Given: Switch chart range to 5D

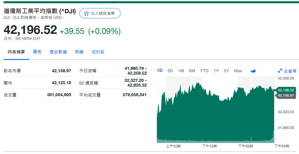Looking at the screenshot, I should point(170,71).
